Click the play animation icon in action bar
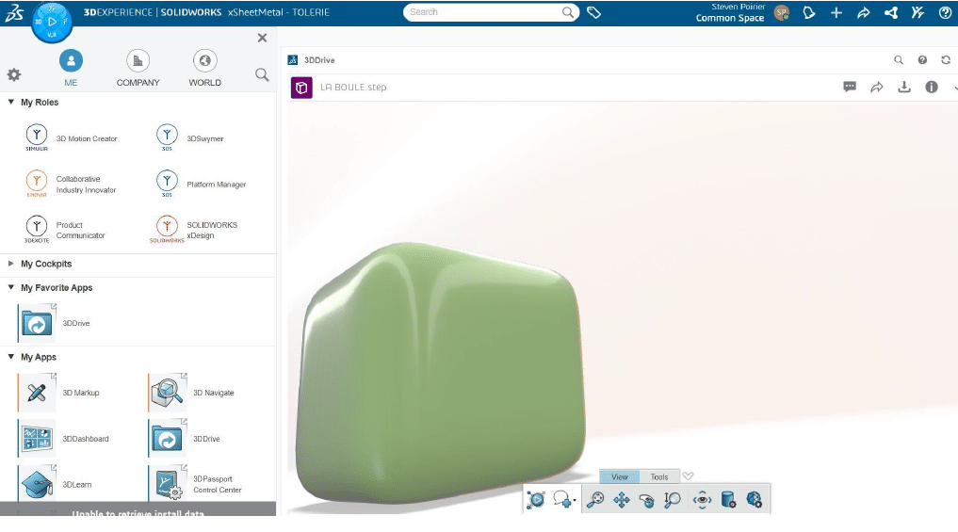 (536, 499)
